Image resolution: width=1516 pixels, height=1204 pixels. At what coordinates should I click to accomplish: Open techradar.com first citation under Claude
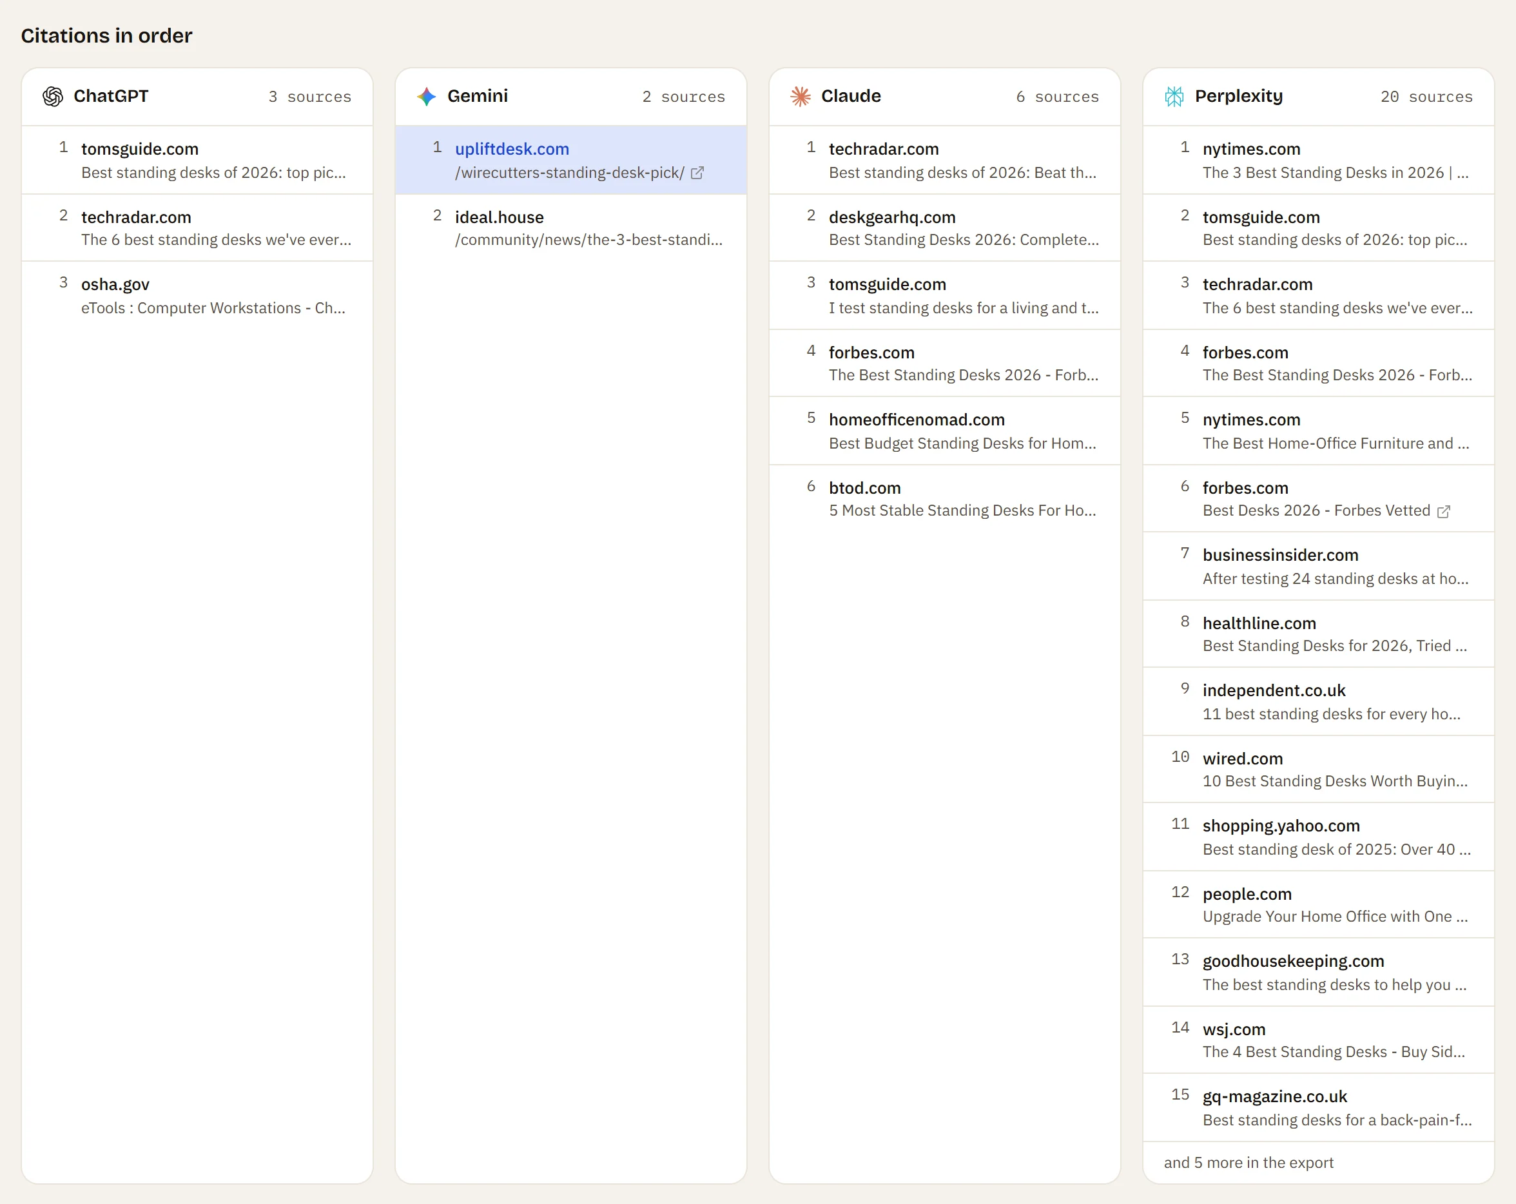(944, 160)
